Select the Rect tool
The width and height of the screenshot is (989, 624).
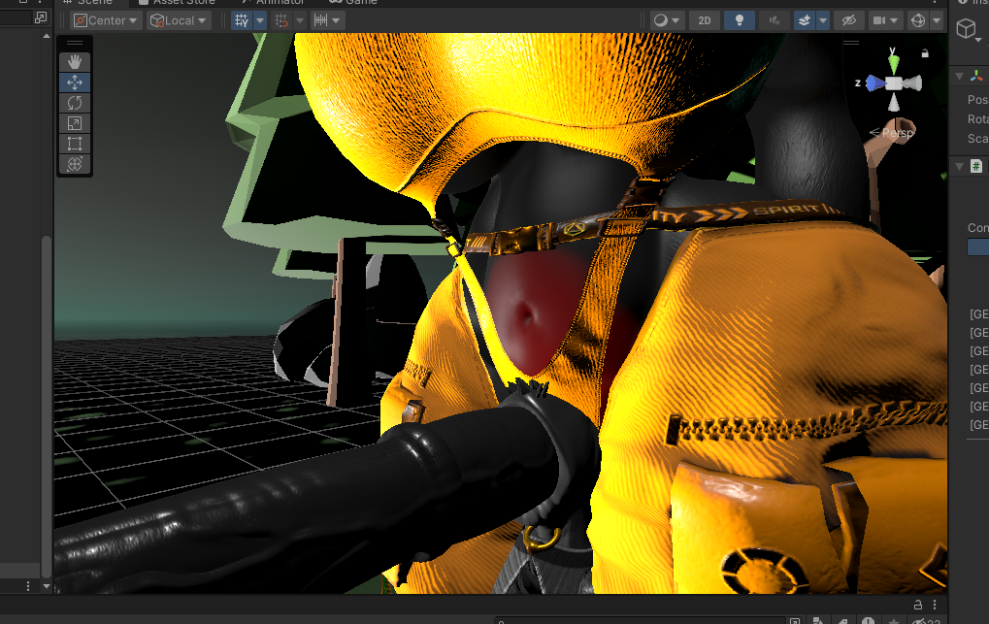pyautogui.click(x=75, y=144)
